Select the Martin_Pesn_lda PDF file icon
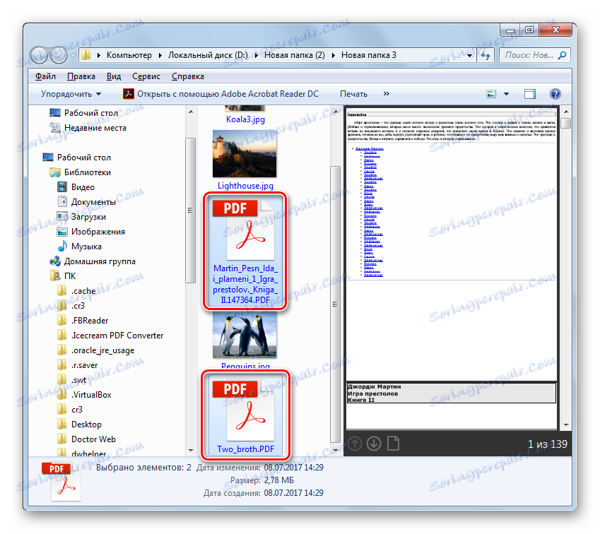Viewport: 600px width, 534px height. (x=245, y=230)
